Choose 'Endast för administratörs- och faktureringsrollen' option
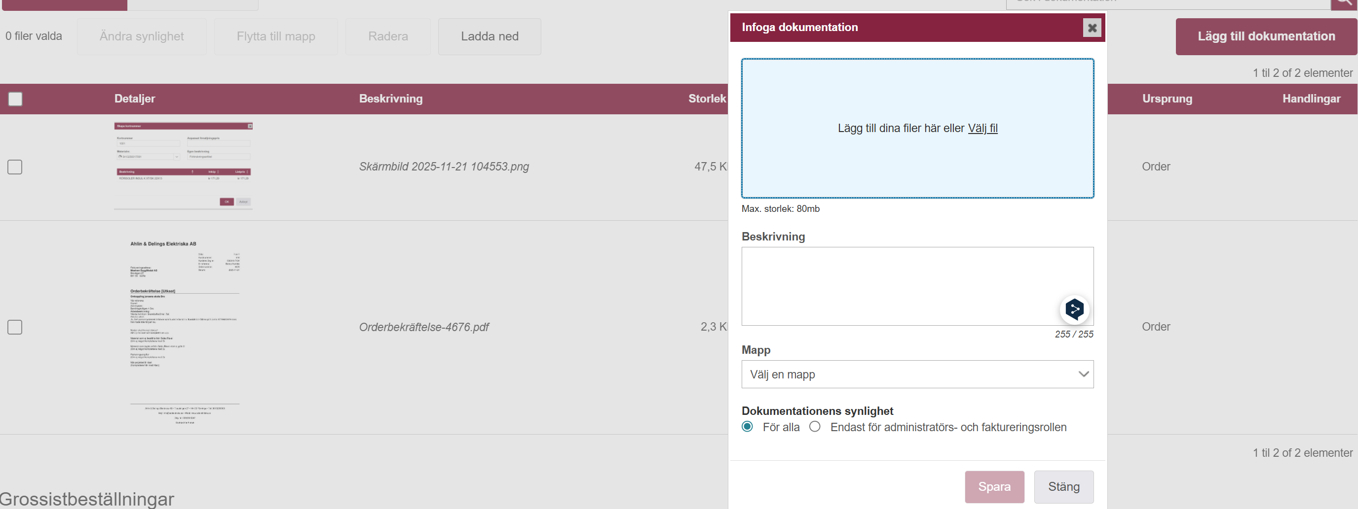 point(815,426)
